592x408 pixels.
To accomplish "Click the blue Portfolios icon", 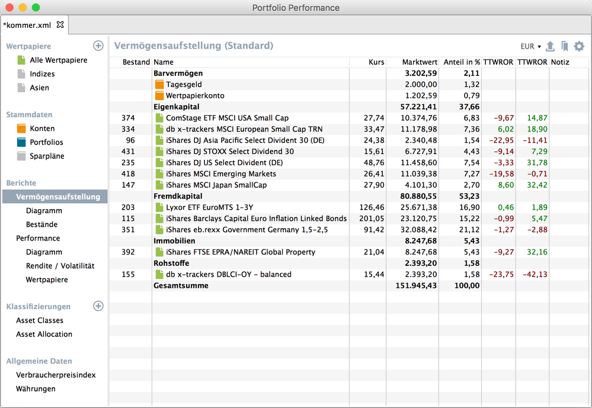I will [21, 142].
